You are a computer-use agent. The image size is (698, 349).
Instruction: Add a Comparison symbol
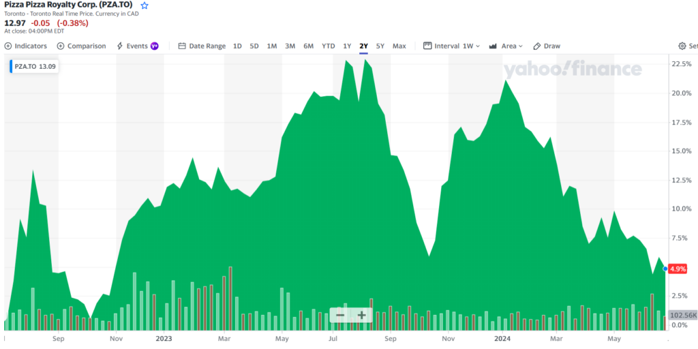click(x=81, y=46)
